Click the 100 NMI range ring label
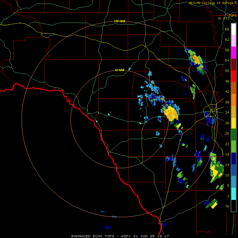 pos(120,21)
